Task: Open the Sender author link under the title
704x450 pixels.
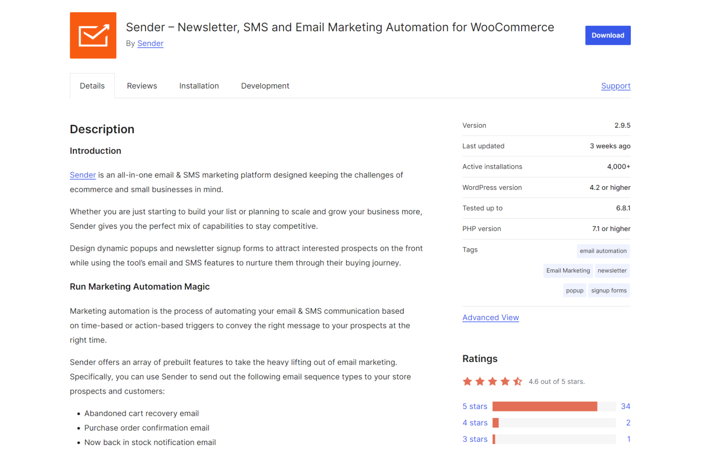Action: (x=150, y=43)
